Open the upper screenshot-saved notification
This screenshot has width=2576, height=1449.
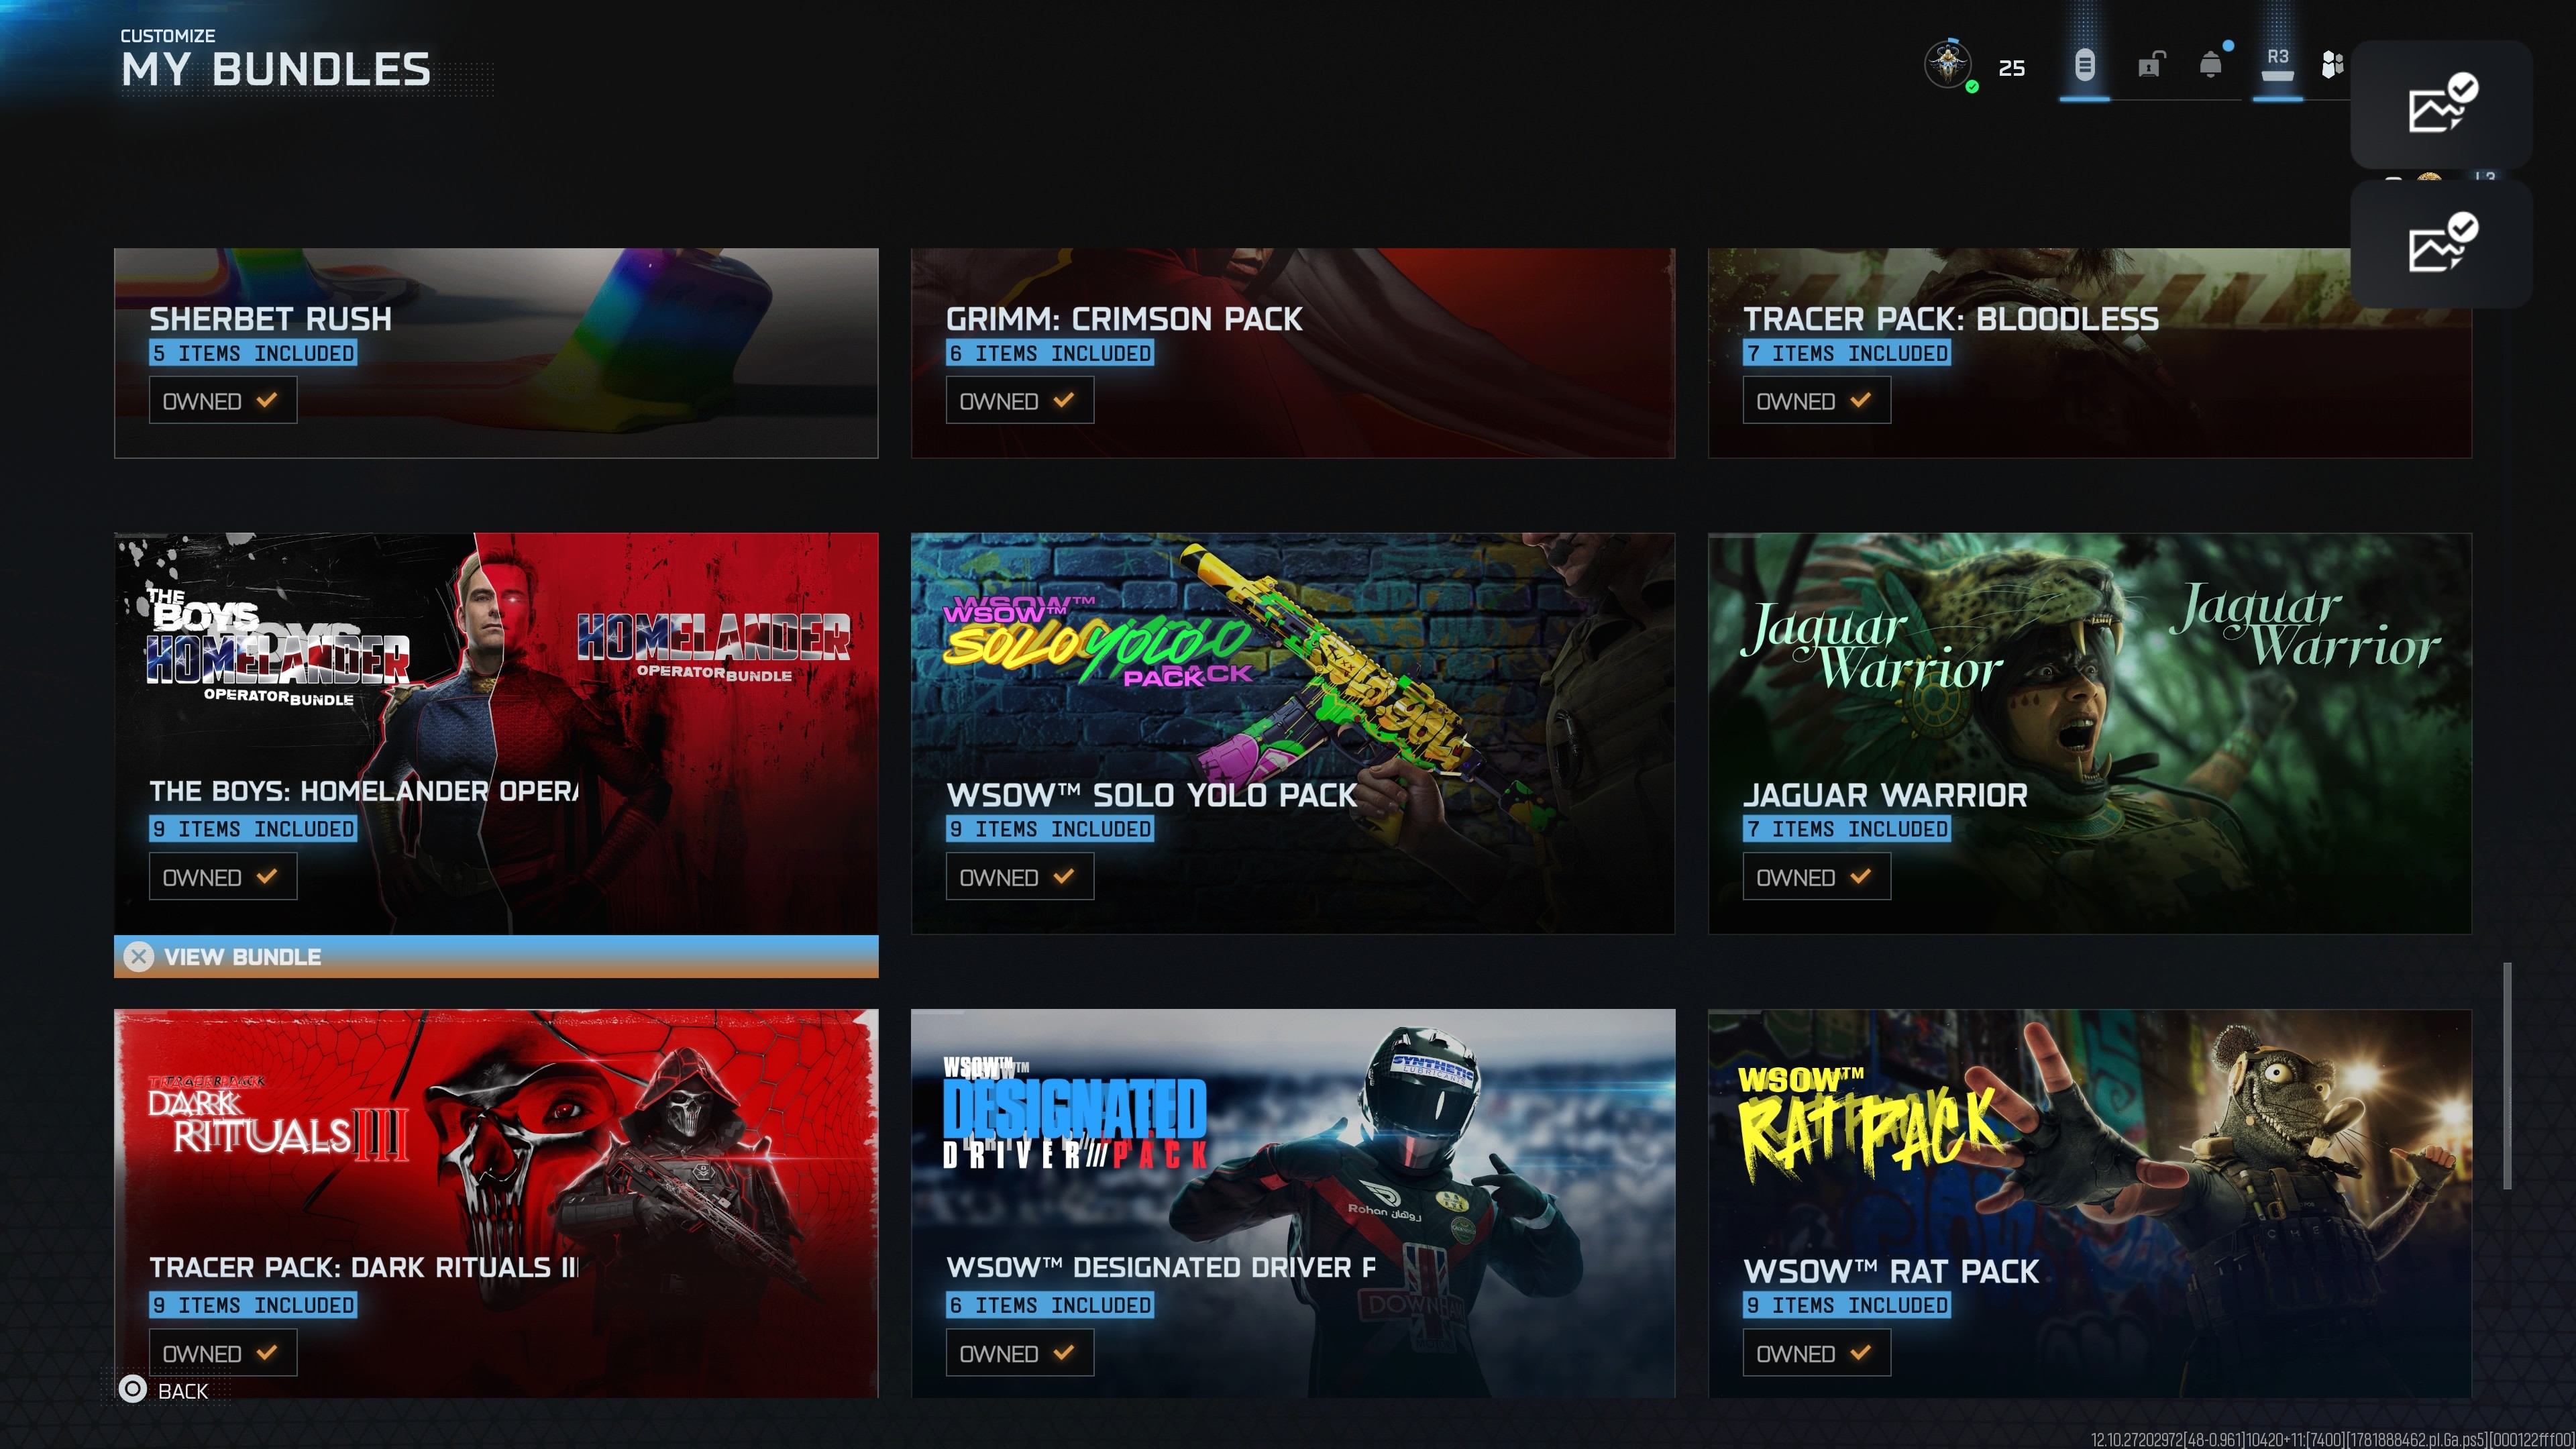(2441, 104)
